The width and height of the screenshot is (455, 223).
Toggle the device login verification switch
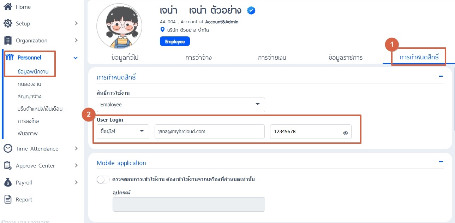click(103, 180)
